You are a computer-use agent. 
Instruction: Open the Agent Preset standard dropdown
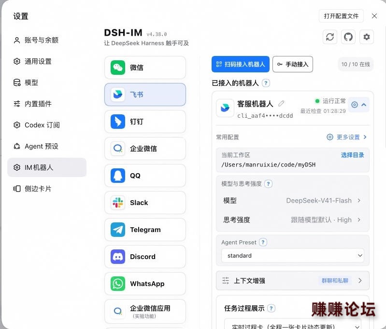pos(292,256)
